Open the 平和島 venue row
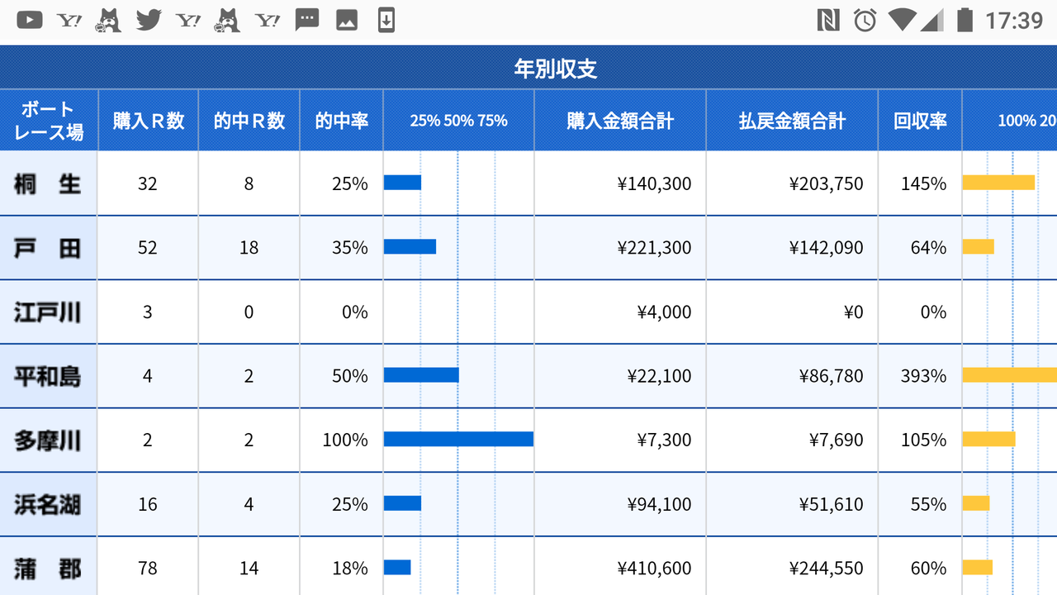 tap(48, 375)
